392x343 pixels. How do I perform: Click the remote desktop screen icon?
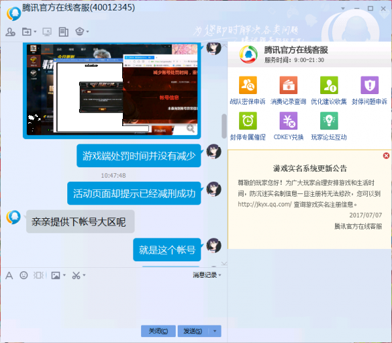pyautogui.click(x=47, y=32)
